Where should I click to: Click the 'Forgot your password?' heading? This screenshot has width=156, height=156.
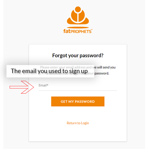point(78,55)
